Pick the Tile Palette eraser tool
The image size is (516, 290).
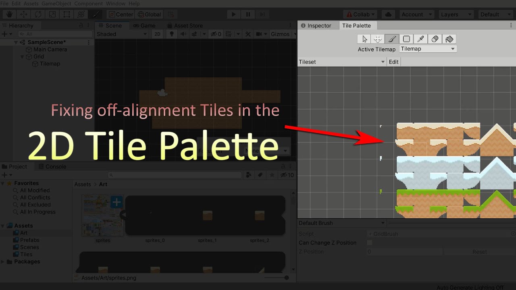pos(435,39)
